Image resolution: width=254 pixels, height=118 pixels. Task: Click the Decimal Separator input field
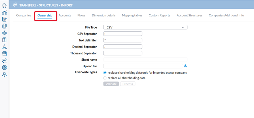(x=123, y=47)
